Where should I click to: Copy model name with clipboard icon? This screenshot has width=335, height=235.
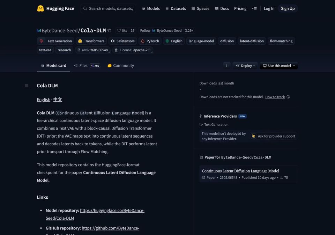point(109,31)
